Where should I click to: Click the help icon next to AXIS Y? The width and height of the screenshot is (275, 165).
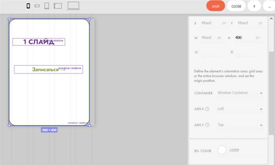[x=207, y=125]
